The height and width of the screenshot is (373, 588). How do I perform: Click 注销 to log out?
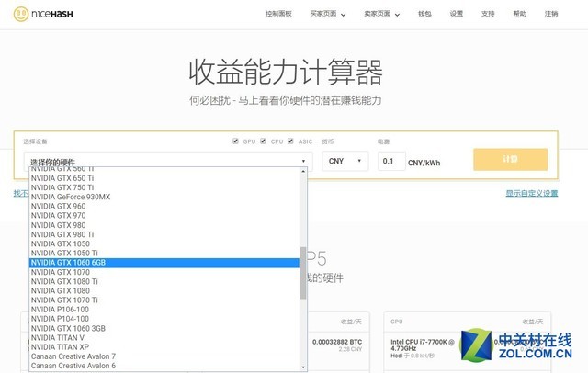(551, 14)
